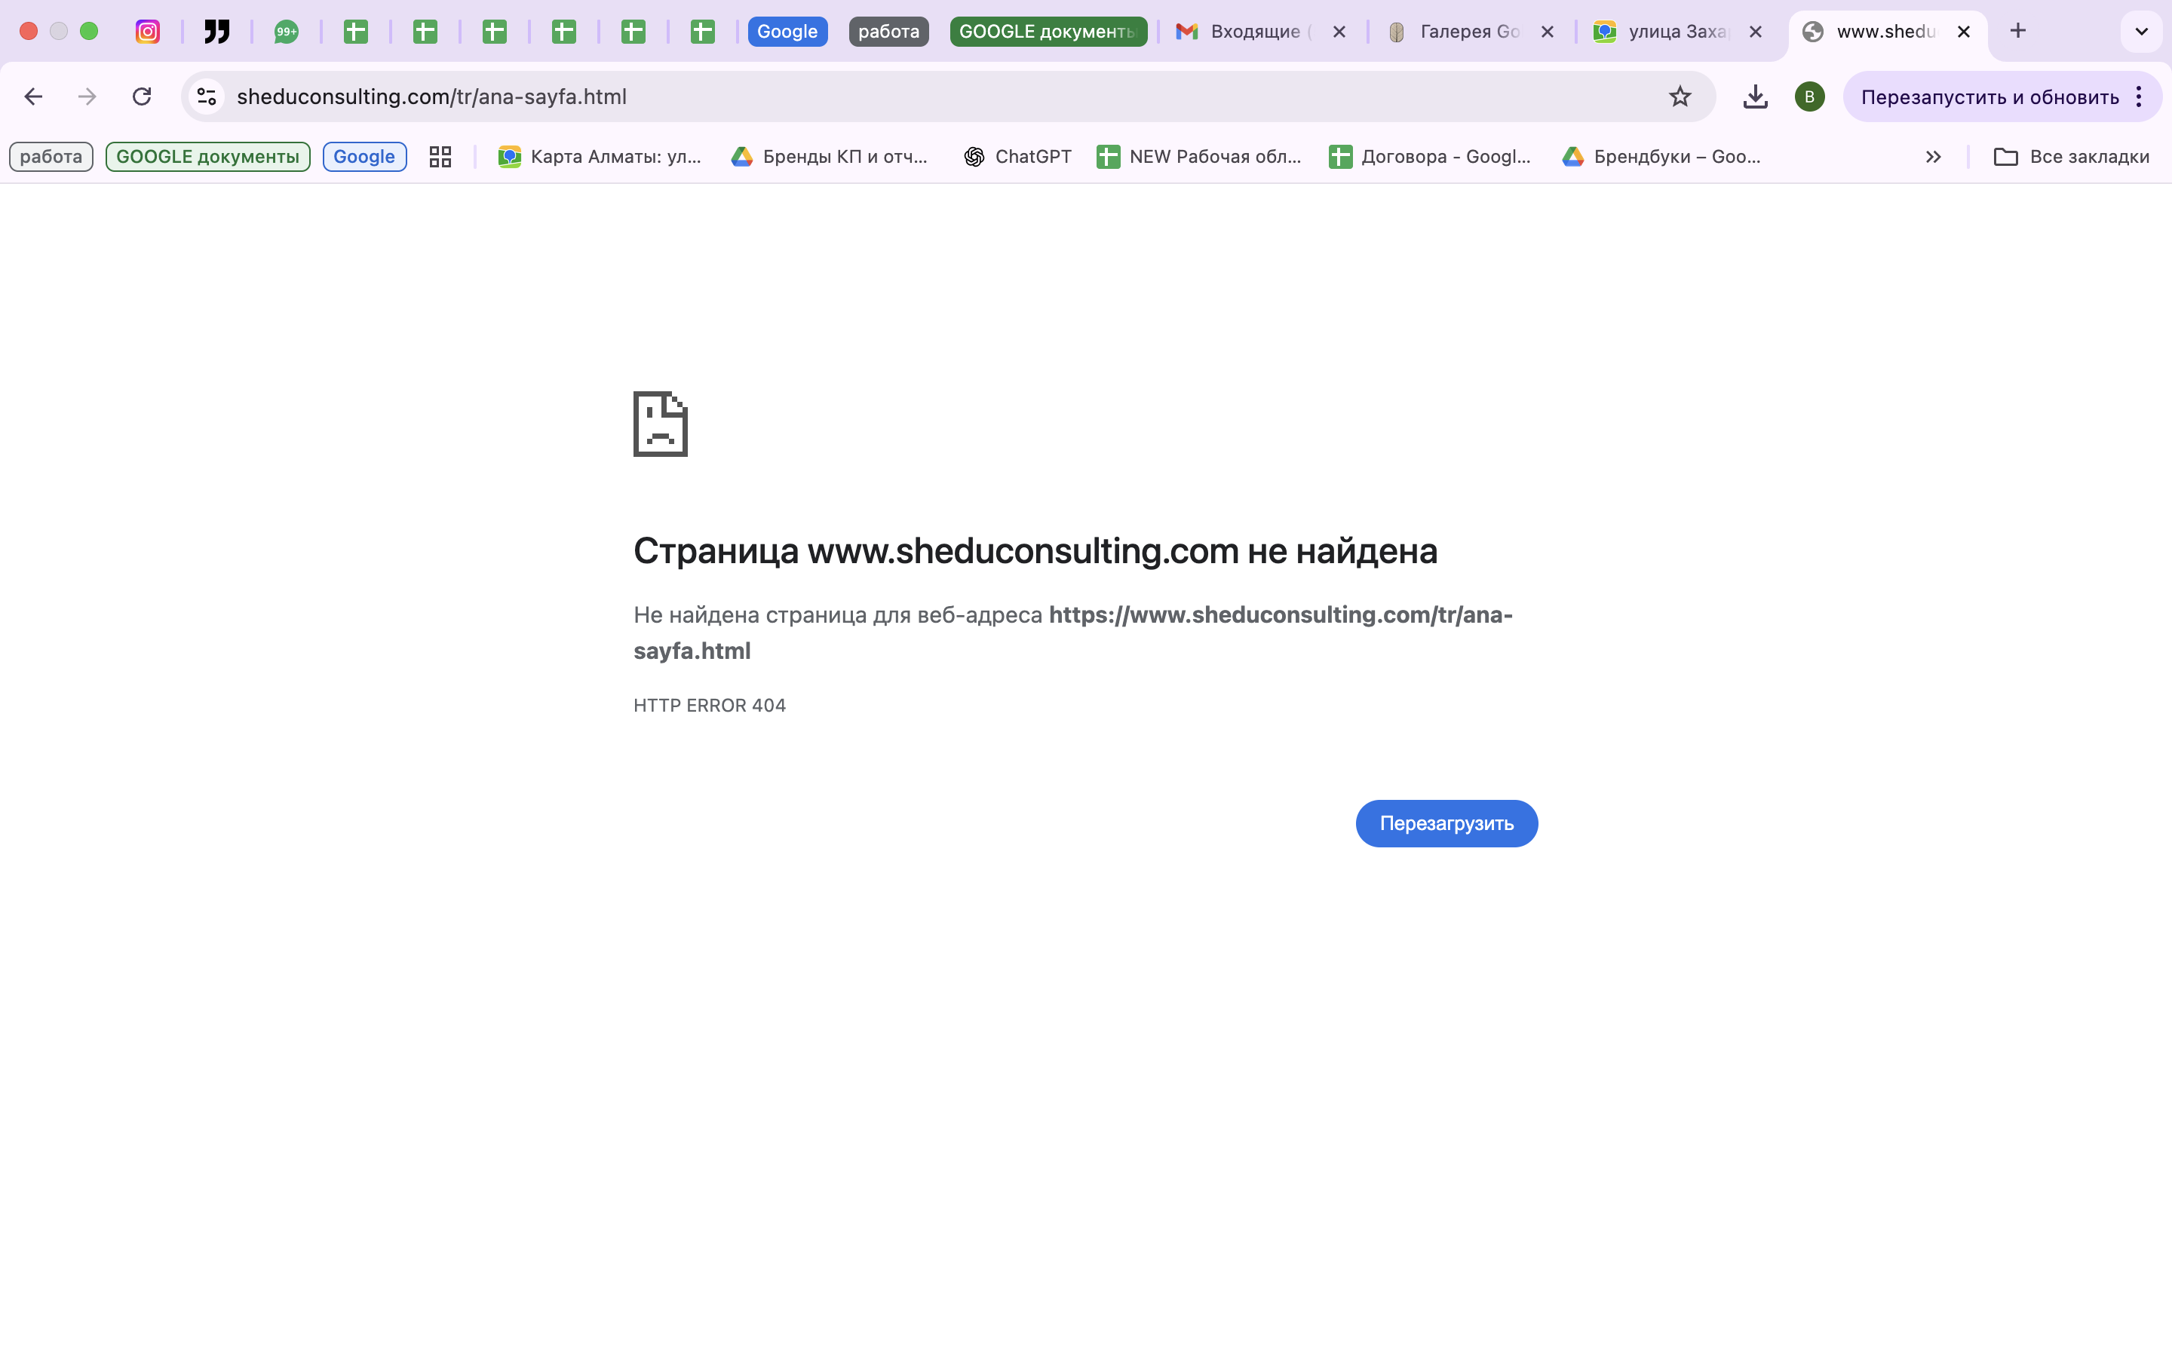Image resolution: width=2172 pixels, height=1357 pixels.
Task: Open the new tab plus button
Action: (2017, 32)
